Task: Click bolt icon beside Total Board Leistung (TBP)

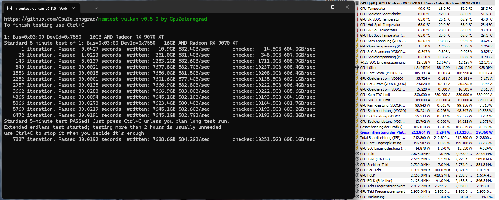Action: tap(357, 138)
